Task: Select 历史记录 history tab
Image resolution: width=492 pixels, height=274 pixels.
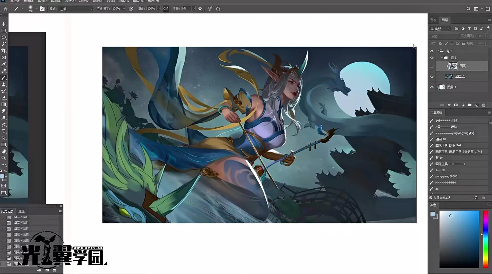Action: pyautogui.click(x=7, y=211)
